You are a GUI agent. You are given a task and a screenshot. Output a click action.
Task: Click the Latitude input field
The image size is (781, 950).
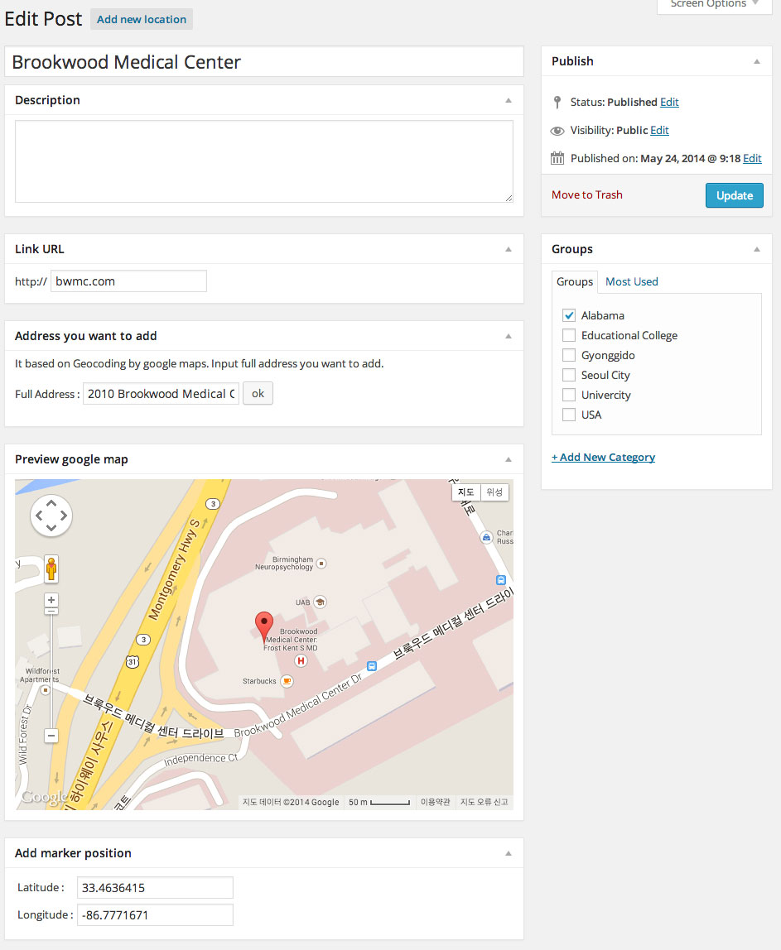[x=155, y=888]
